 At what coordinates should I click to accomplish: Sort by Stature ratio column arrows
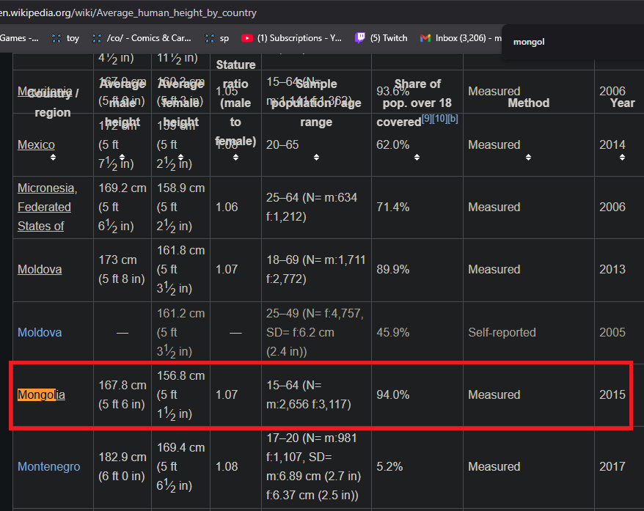[x=235, y=157]
